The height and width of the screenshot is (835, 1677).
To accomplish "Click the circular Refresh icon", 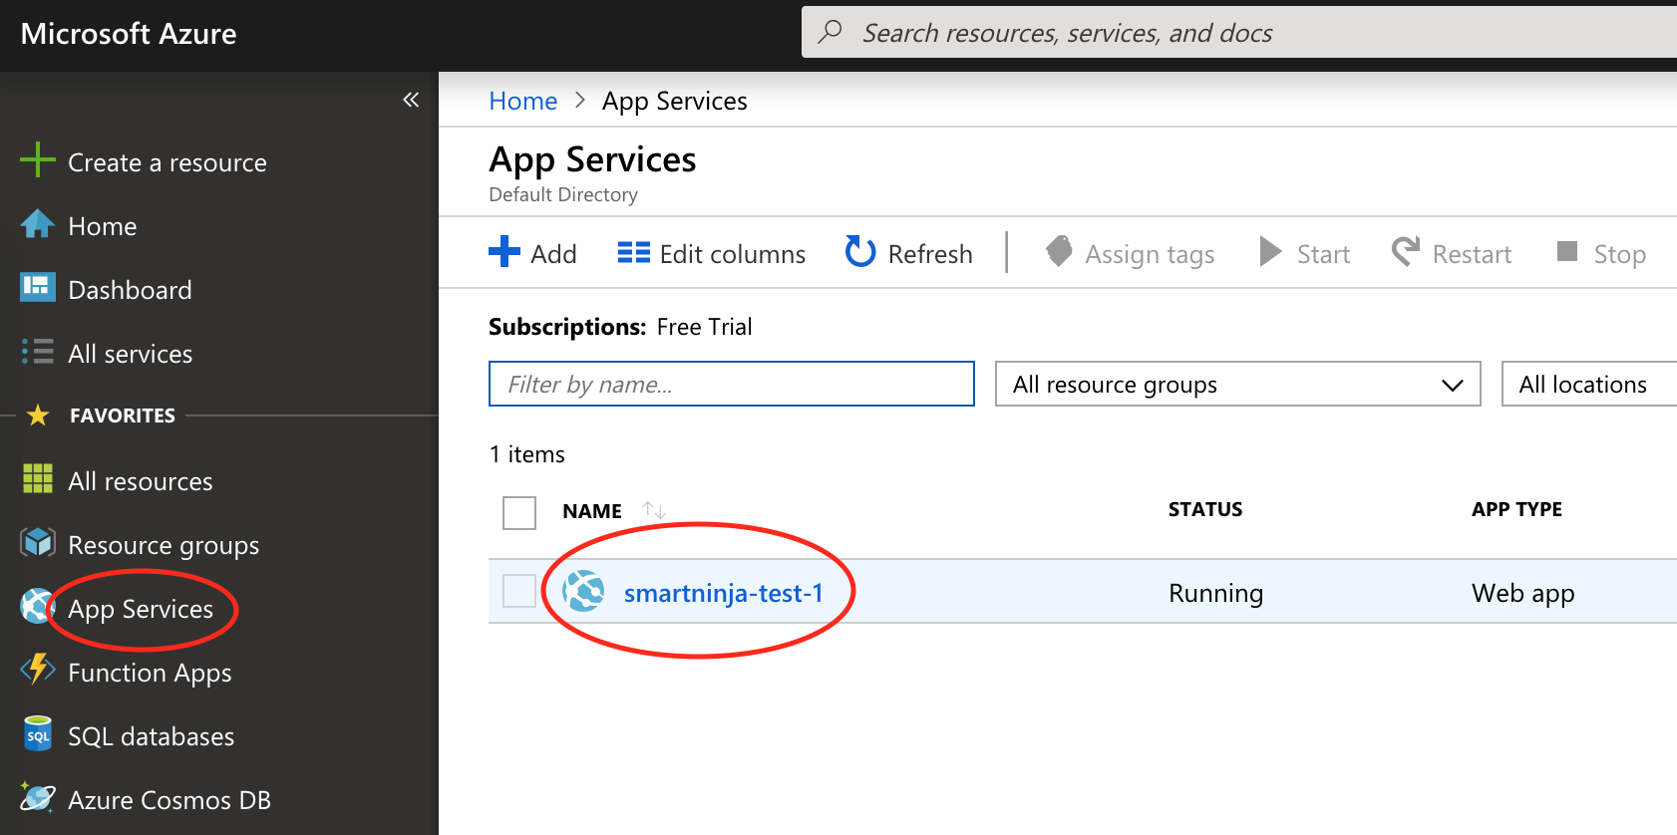I will tap(860, 252).
